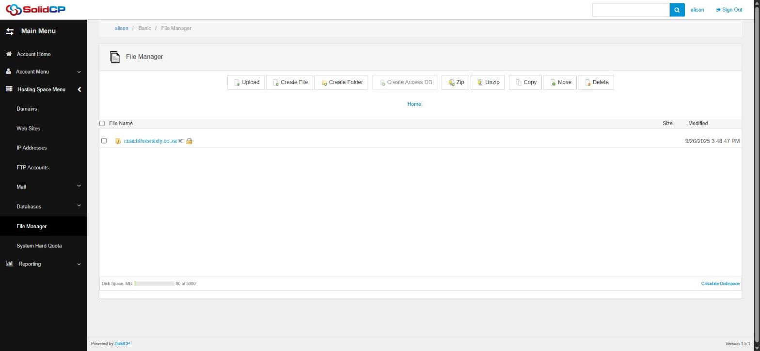Click the Hosting Space Menu server icon
The height and width of the screenshot is (351, 760).
tap(9, 89)
